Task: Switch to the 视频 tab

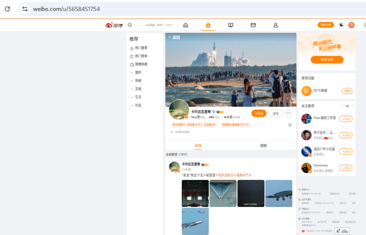Action: click(x=263, y=146)
